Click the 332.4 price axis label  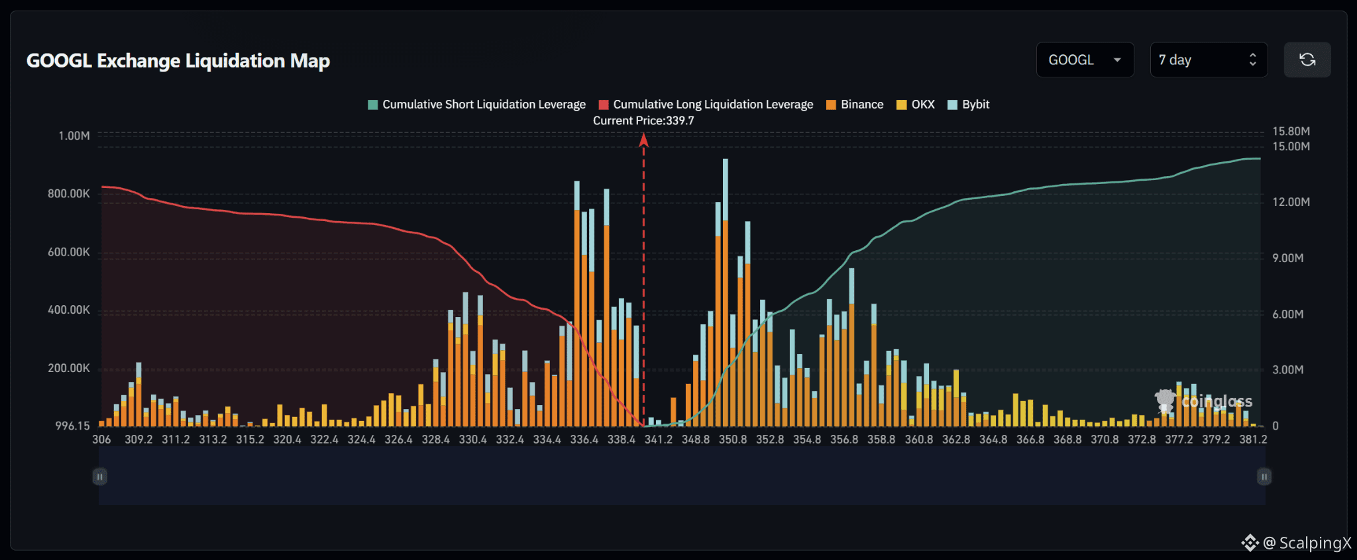tap(510, 440)
